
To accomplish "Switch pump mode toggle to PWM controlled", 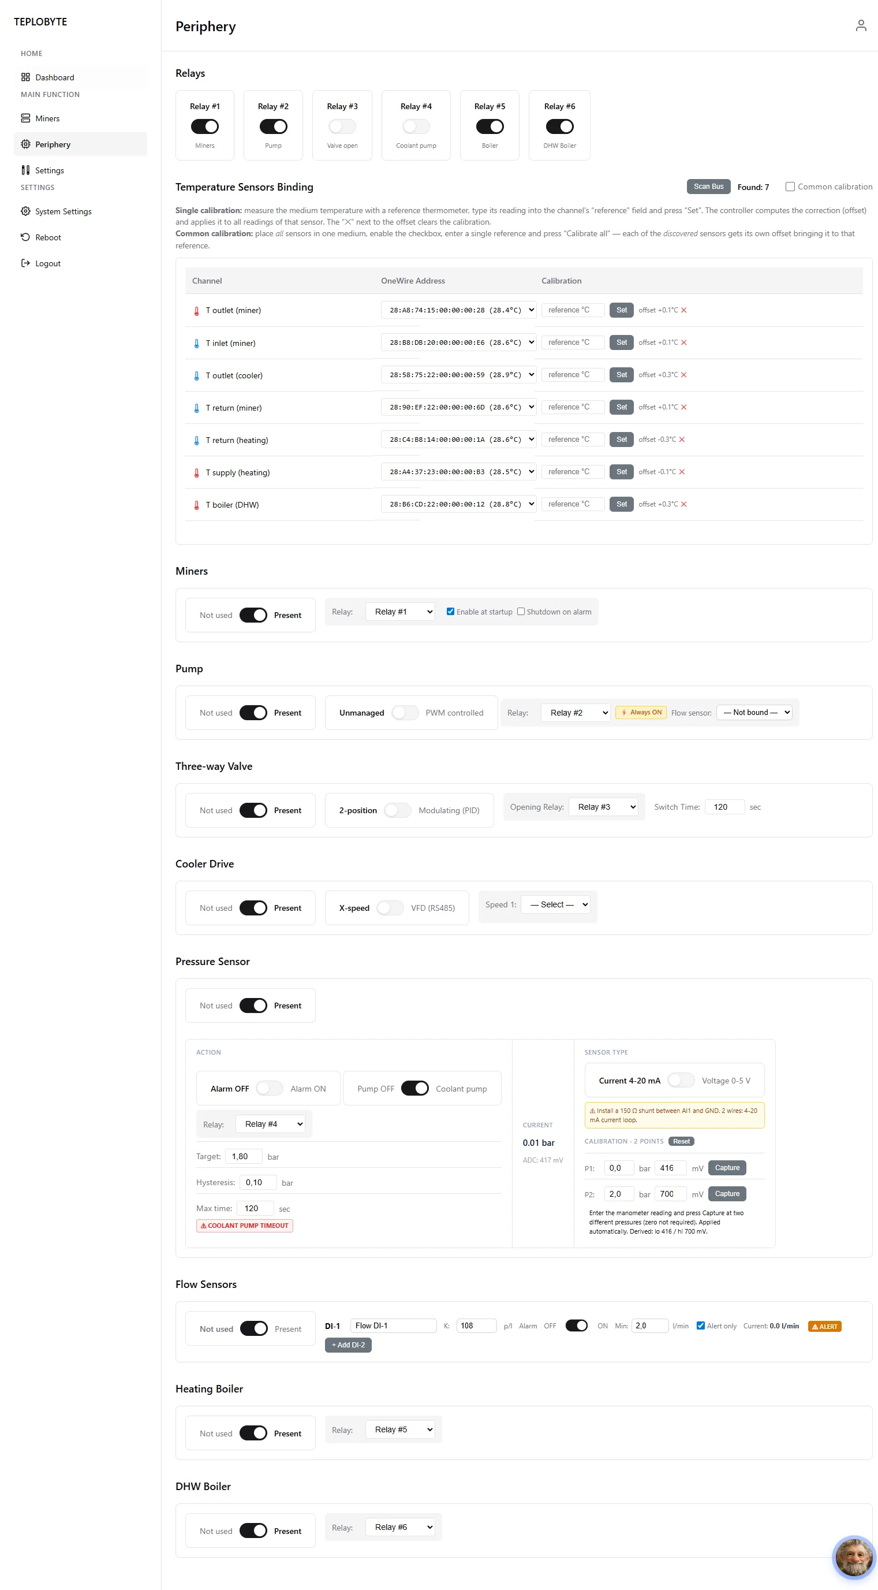I will (405, 713).
